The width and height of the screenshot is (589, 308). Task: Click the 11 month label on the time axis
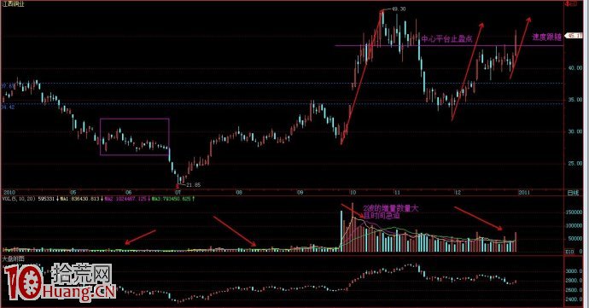pos(398,192)
